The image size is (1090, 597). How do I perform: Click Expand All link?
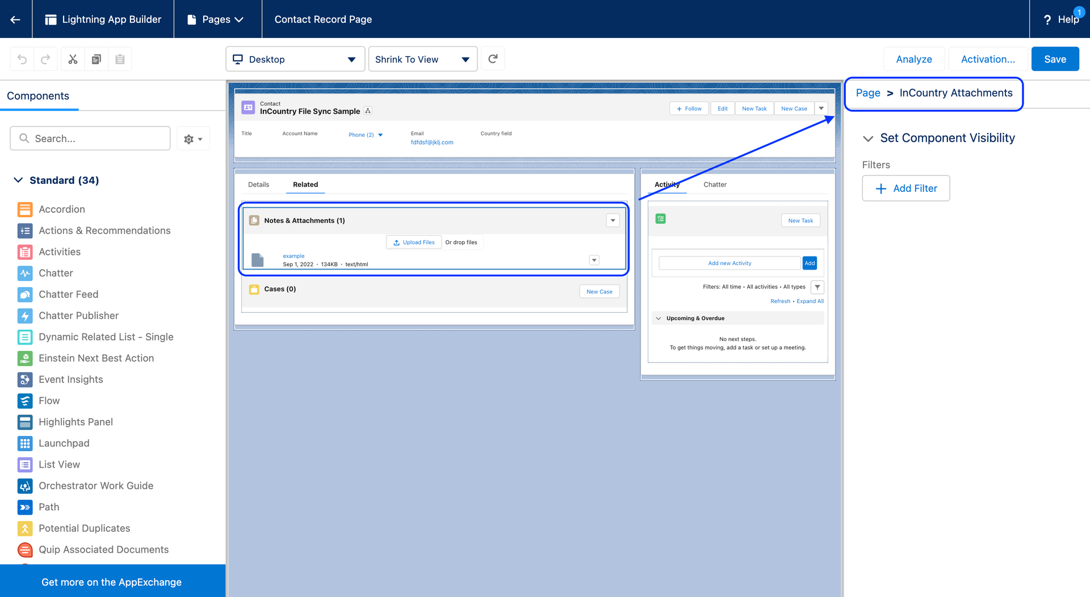(810, 301)
